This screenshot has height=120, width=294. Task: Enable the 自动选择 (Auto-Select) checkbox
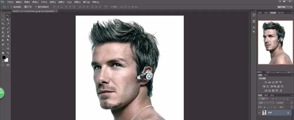11,7
